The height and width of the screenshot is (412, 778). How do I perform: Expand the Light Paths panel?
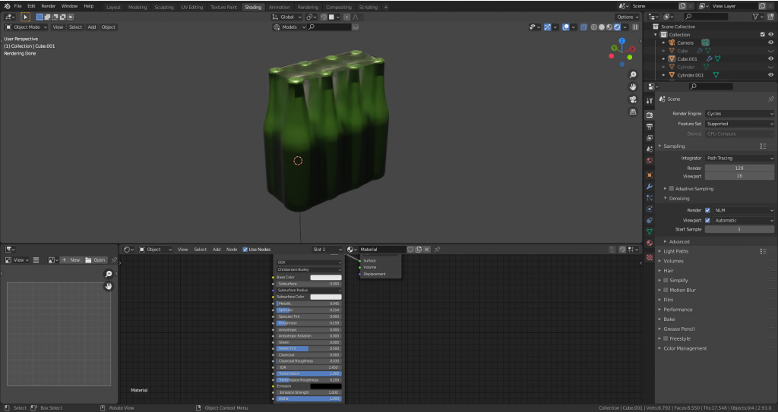point(675,251)
